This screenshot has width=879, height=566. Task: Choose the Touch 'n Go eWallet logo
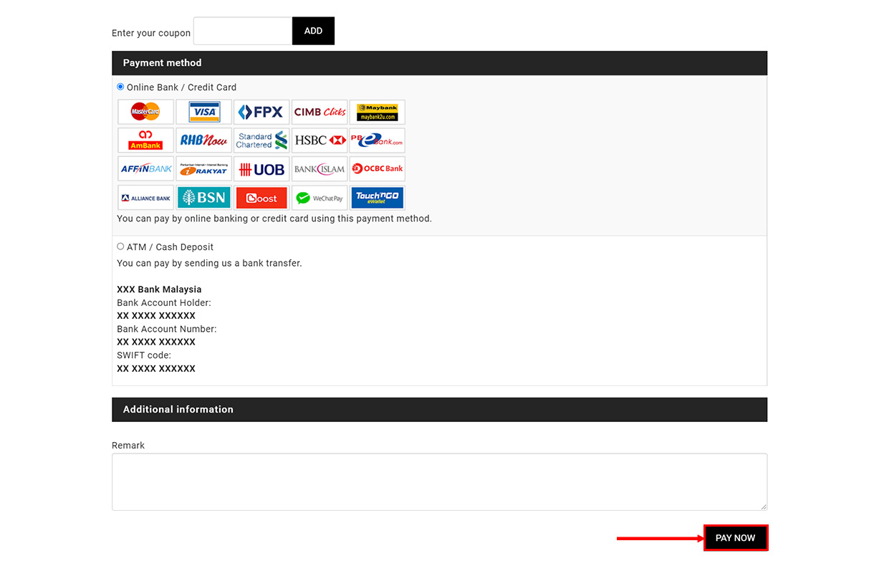[x=378, y=198]
